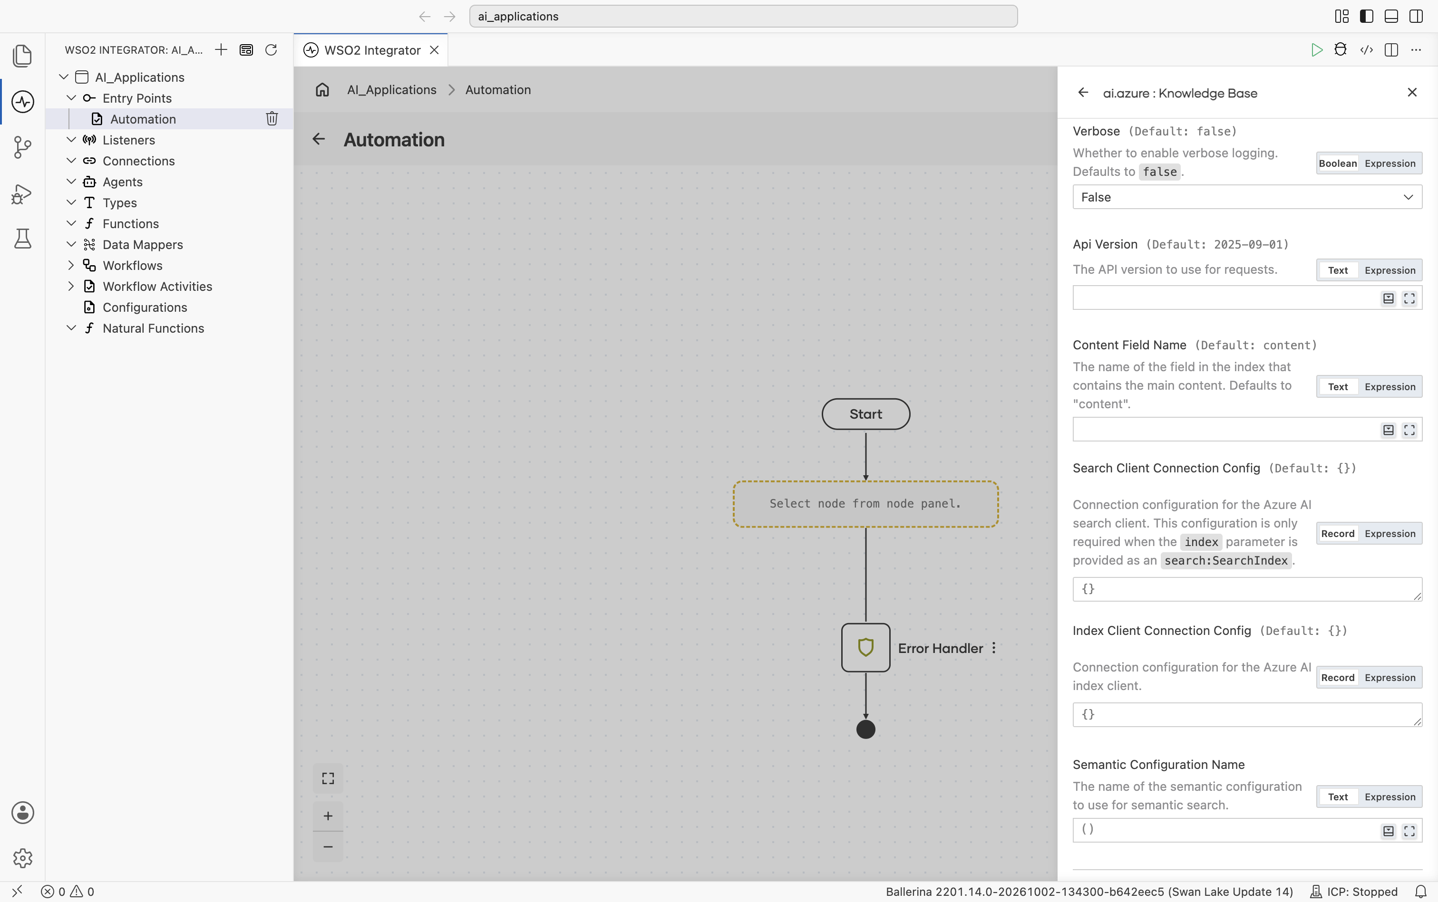1438x902 pixels.
Task: Open the WSO2 Integrator activity bar icon
Action: 23,101
